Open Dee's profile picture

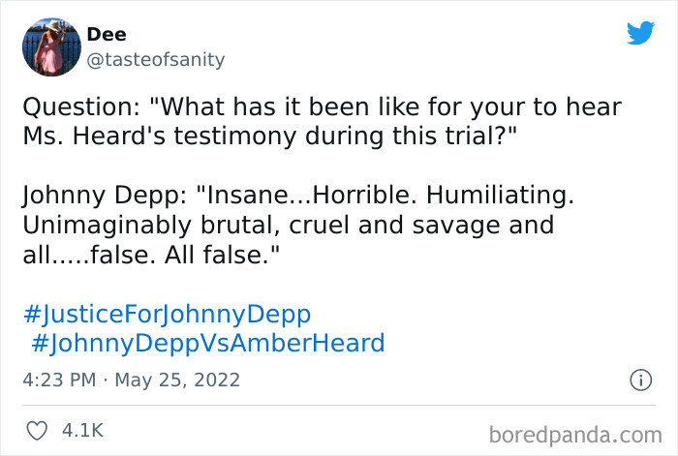(51, 47)
